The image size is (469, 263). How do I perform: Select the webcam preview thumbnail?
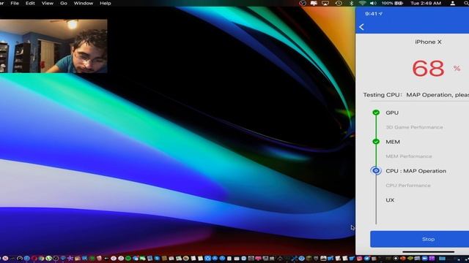tap(53, 46)
